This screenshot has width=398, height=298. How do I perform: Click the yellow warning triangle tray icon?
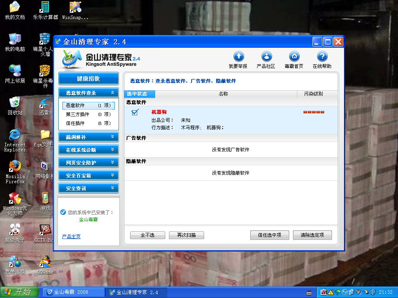pyautogui.click(x=330, y=292)
